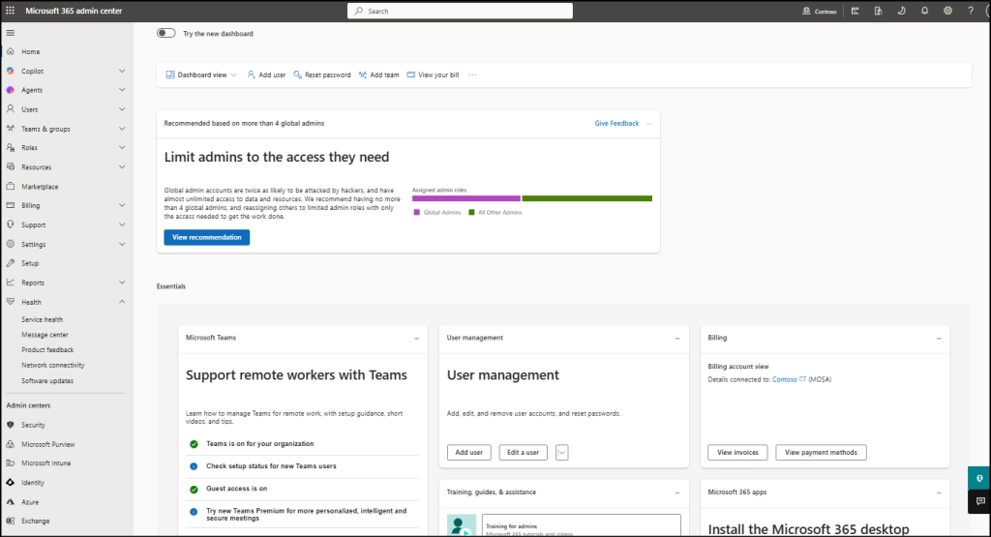Open Network connectivity under Health

click(53, 365)
